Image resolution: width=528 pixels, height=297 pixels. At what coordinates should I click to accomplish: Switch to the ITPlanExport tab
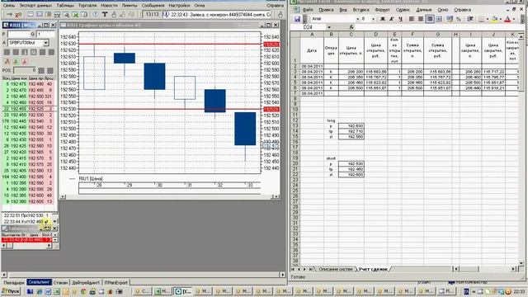tap(115, 282)
